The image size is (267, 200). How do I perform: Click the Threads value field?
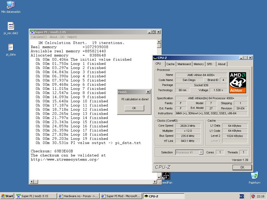[243, 152]
